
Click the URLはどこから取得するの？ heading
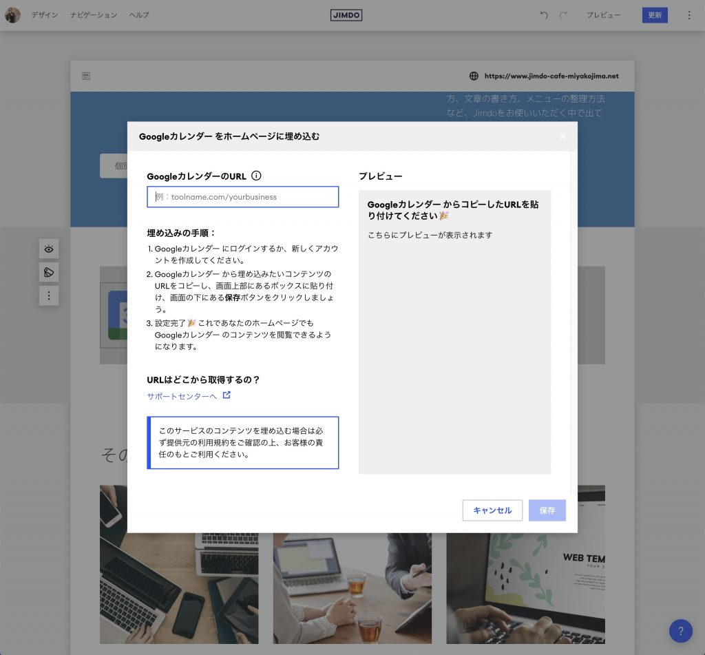(x=203, y=380)
